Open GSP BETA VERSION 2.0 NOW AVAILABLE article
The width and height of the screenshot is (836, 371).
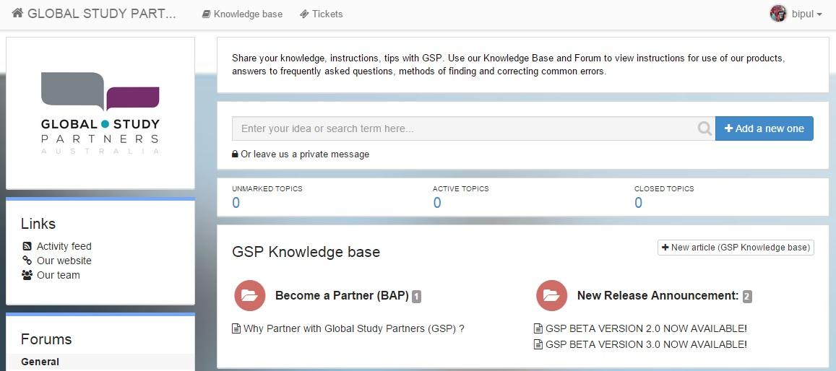click(x=646, y=329)
